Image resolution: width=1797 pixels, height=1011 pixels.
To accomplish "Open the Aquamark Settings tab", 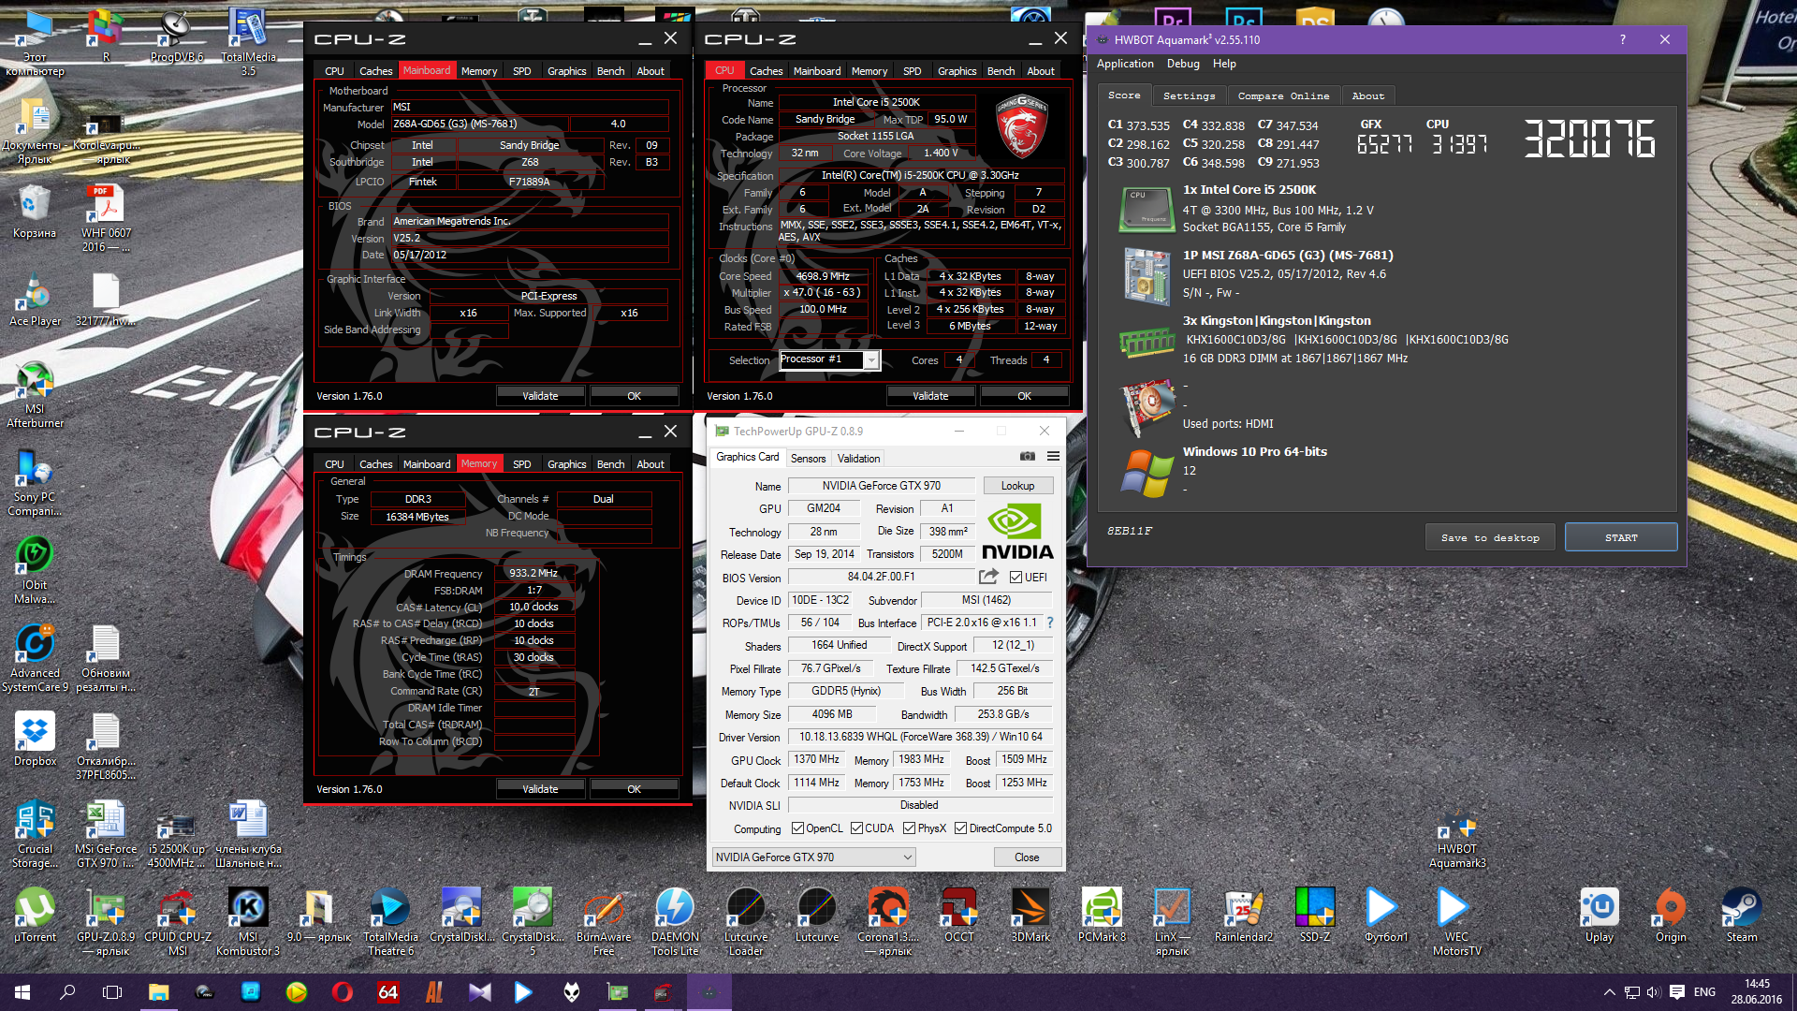I will pos(1189,96).
